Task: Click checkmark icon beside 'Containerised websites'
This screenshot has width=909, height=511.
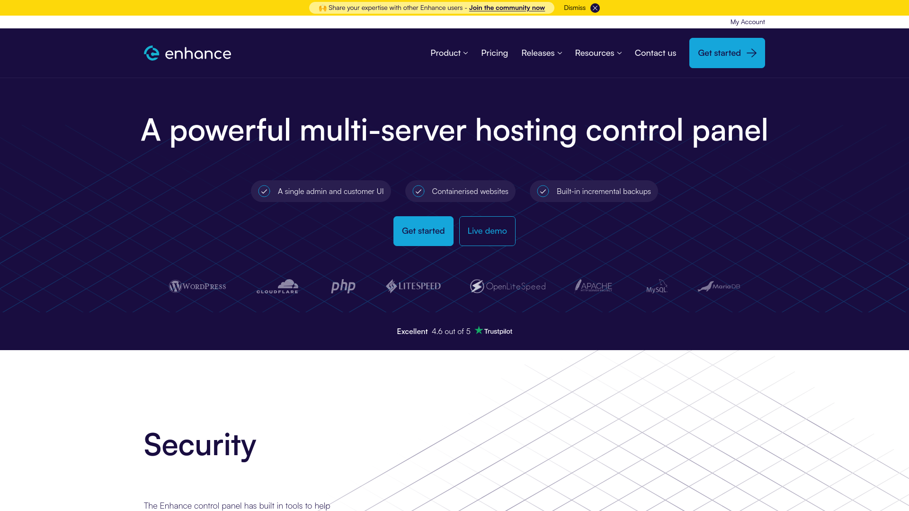Action: click(x=419, y=191)
